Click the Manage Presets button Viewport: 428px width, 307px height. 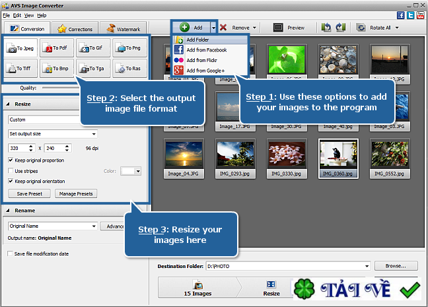pos(76,193)
